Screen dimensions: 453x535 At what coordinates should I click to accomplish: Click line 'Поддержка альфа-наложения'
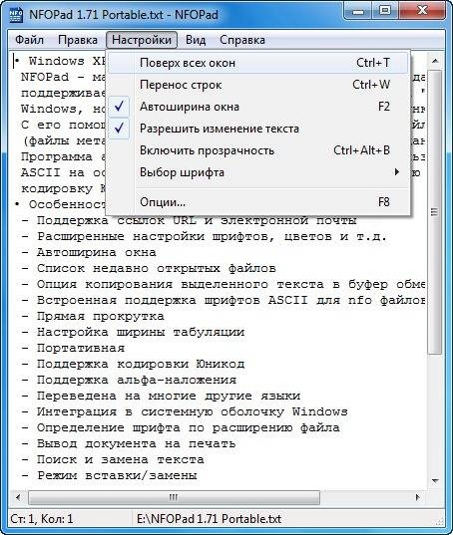137,380
